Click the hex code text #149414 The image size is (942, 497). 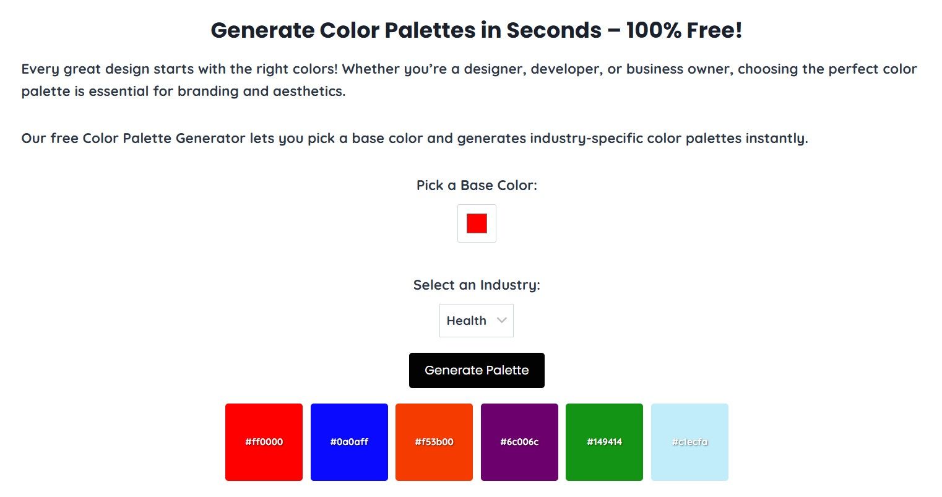coord(604,442)
